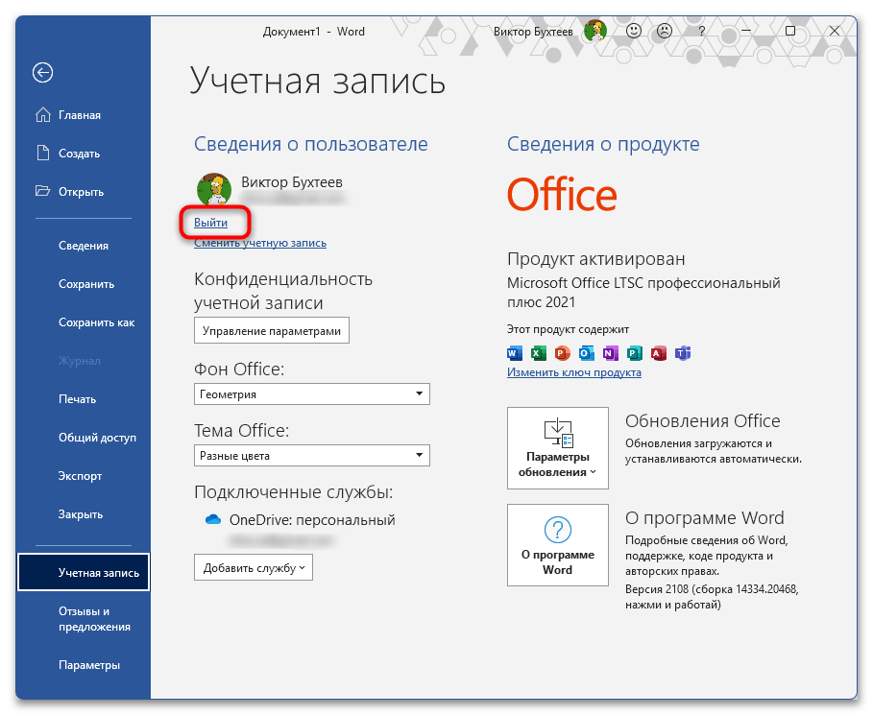Open the Фон Office dropdown

pyautogui.click(x=311, y=393)
